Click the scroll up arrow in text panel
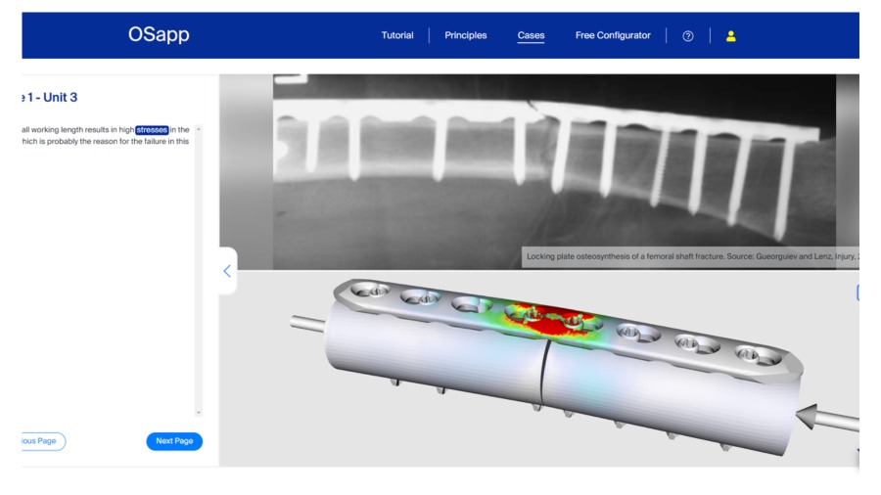Viewport: 881px width, 495px height. click(x=199, y=129)
